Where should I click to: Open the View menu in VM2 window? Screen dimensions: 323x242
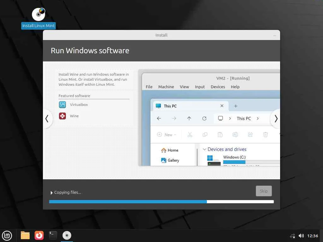click(x=184, y=87)
